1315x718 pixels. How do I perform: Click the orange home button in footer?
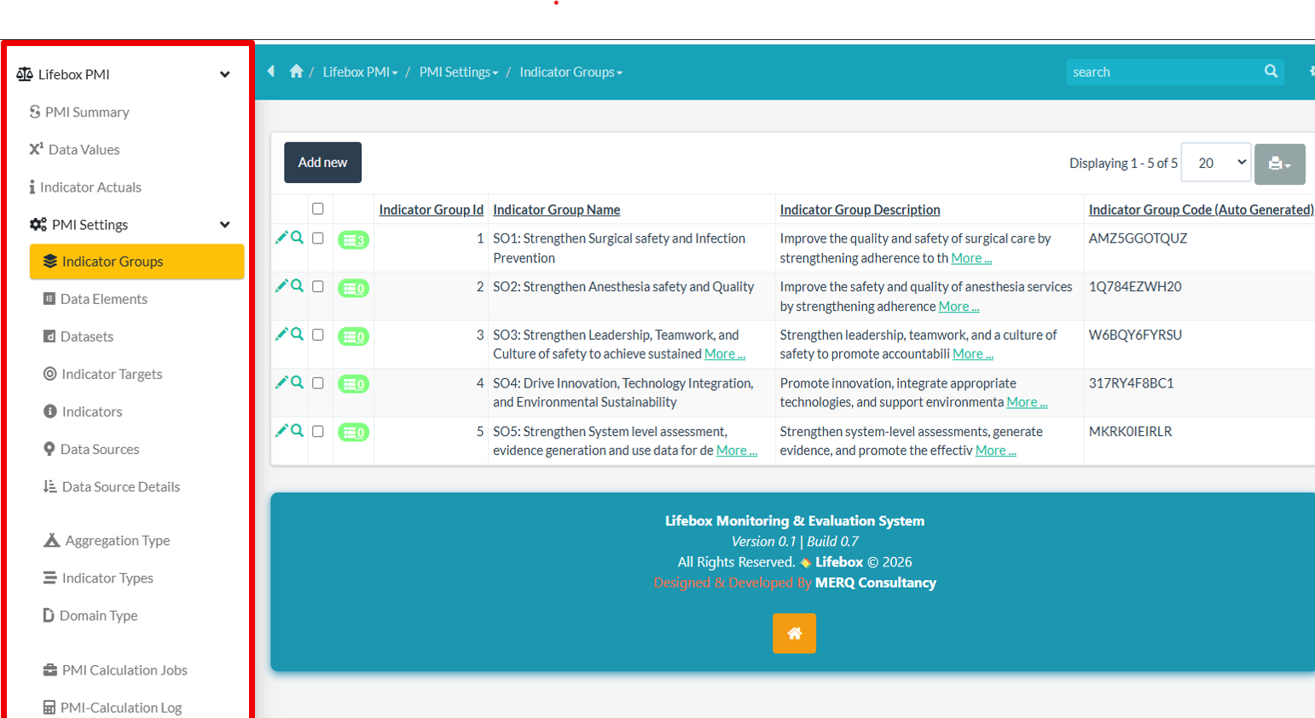click(x=794, y=633)
